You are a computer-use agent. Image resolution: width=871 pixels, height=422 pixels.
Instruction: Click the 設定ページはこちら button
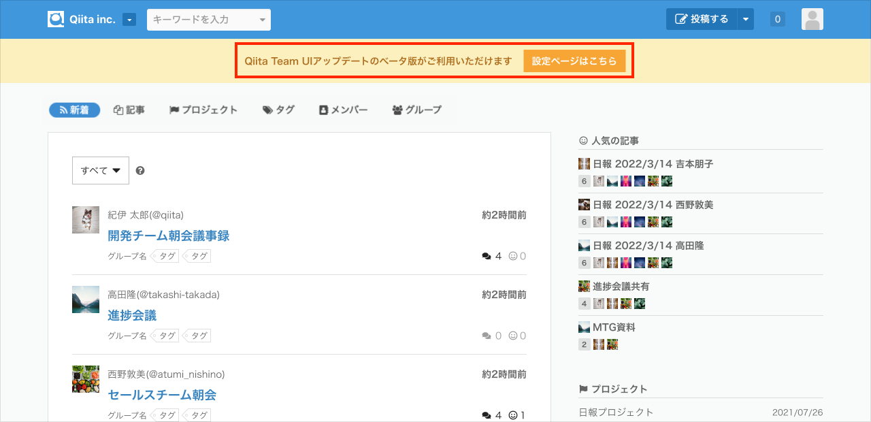pyautogui.click(x=574, y=61)
